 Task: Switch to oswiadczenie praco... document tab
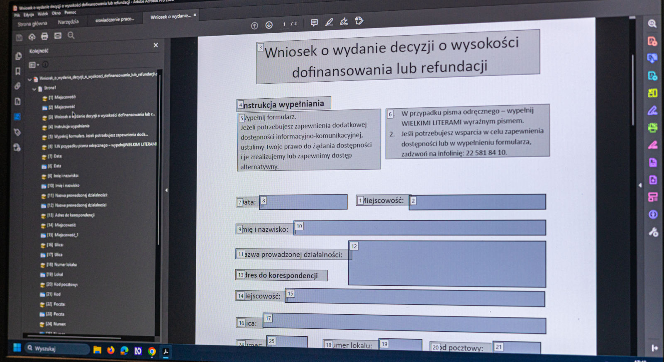115,19
